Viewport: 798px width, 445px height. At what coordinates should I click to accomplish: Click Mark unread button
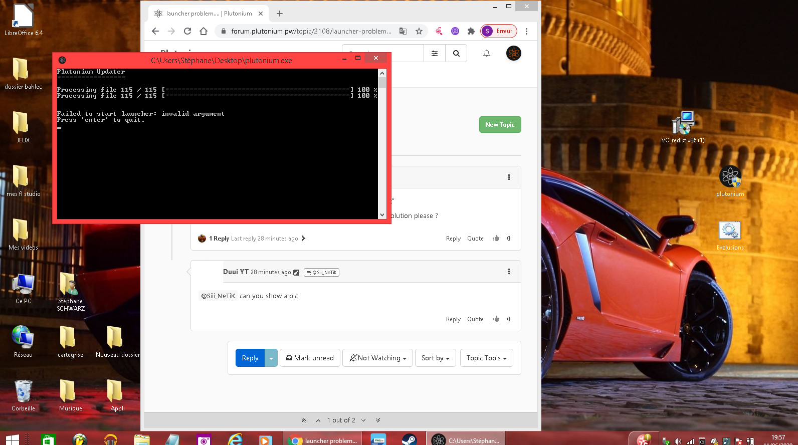pos(310,358)
